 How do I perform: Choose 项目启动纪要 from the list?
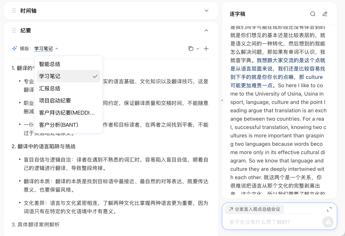(55, 101)
